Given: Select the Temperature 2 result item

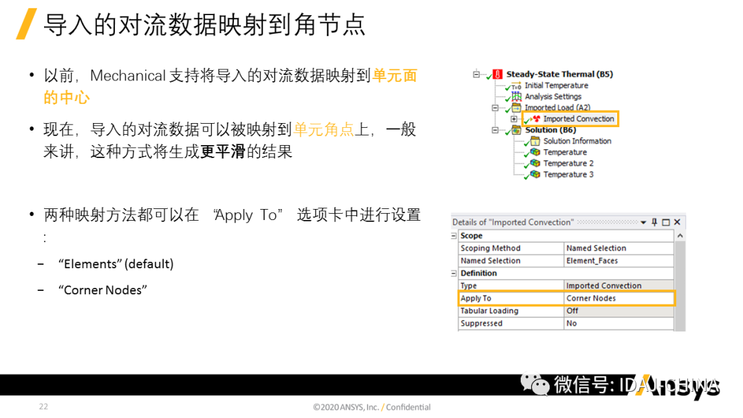Looking at the screenshot, I should (x=568, y=164).
